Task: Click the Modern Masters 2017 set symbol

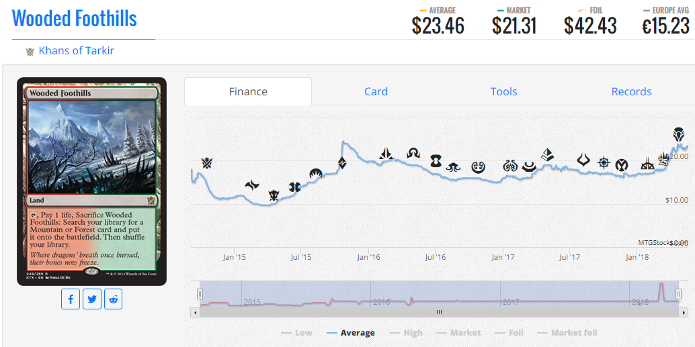Action: click(529, 166)
